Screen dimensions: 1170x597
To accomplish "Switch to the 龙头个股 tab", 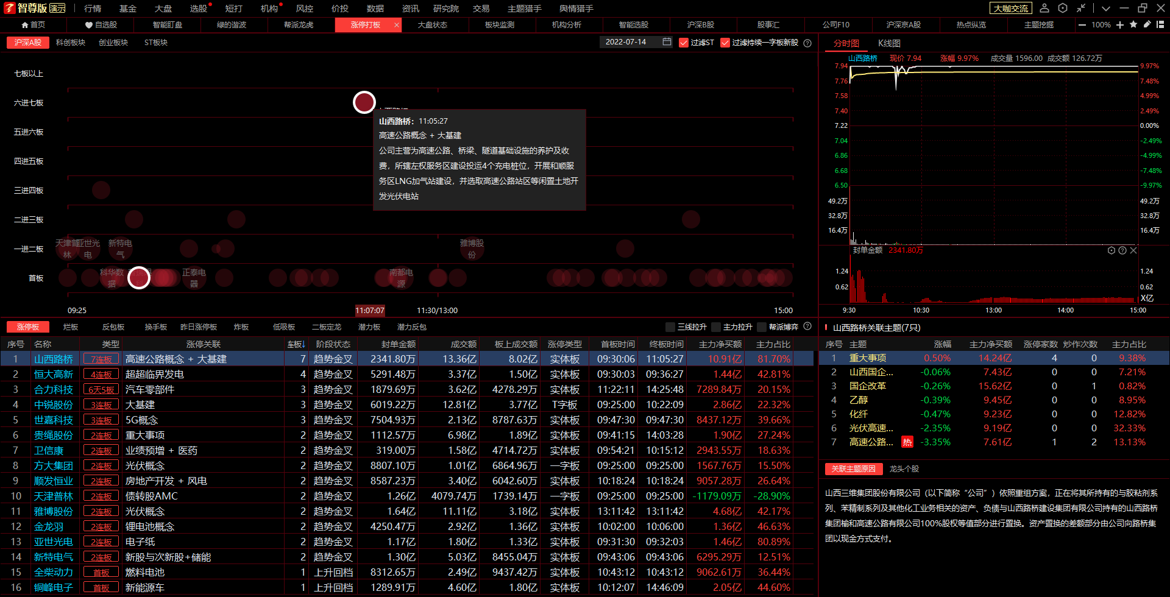I will (x=904, y=469).
